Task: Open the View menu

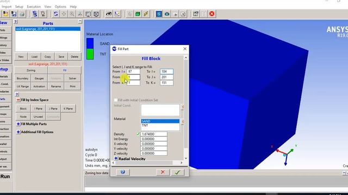Action: point(47,6)
